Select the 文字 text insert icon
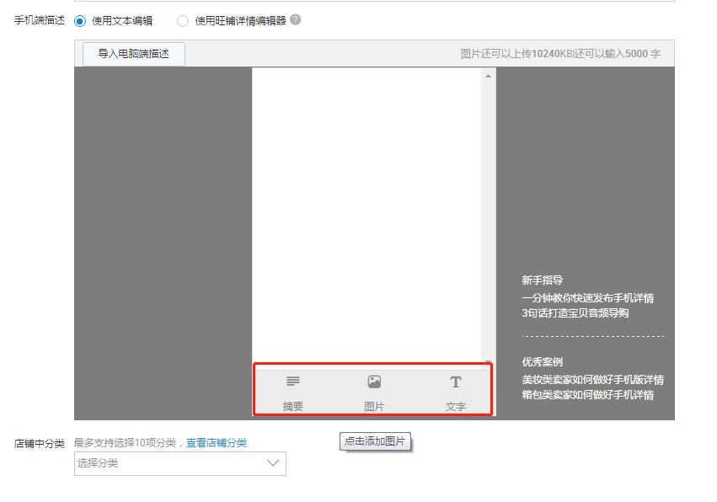The height and width of the screenshot is (502, 717). 456,389
